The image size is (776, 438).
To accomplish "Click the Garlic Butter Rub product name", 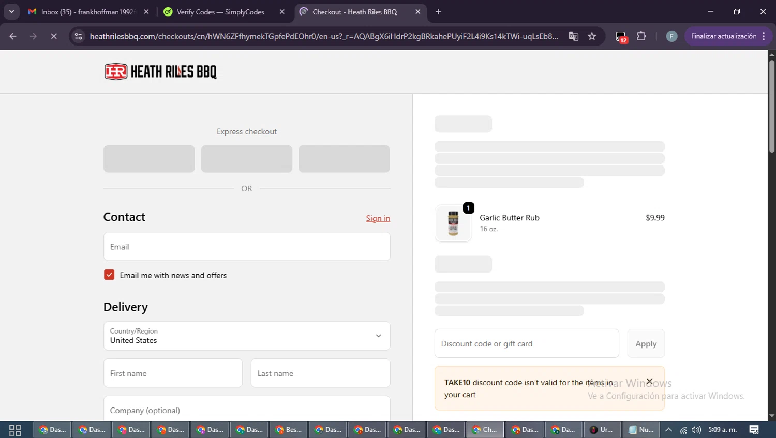I will click(510, 218).
